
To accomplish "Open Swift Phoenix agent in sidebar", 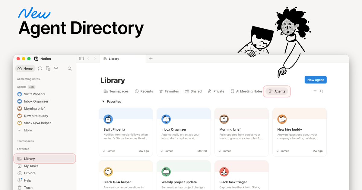I will coord(34,94).
